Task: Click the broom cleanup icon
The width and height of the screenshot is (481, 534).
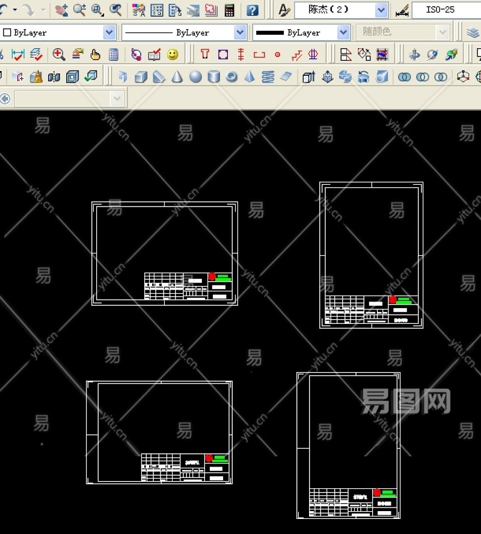Action: pyautogui.click(x=36, y=77)
